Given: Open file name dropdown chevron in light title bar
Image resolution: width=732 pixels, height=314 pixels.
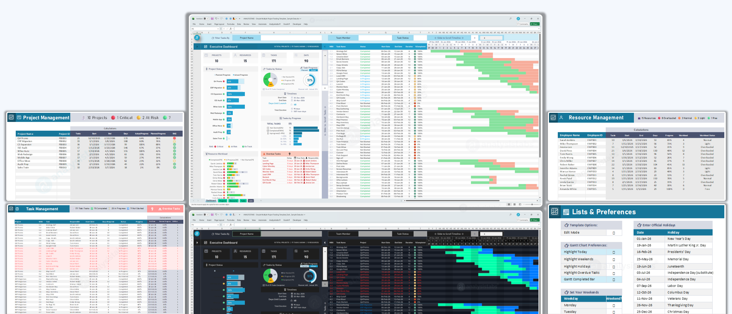Looking at the screenshot, I should tap(300, 19).
